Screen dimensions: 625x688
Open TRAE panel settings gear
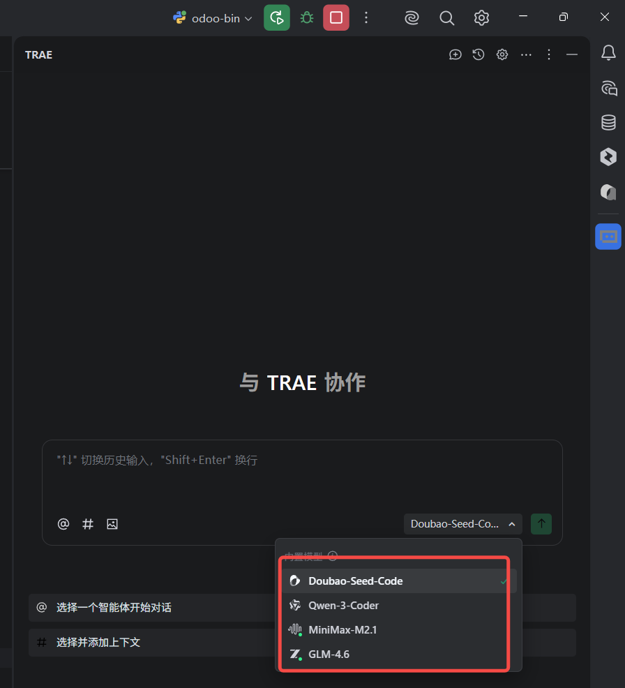click(502, 54)
